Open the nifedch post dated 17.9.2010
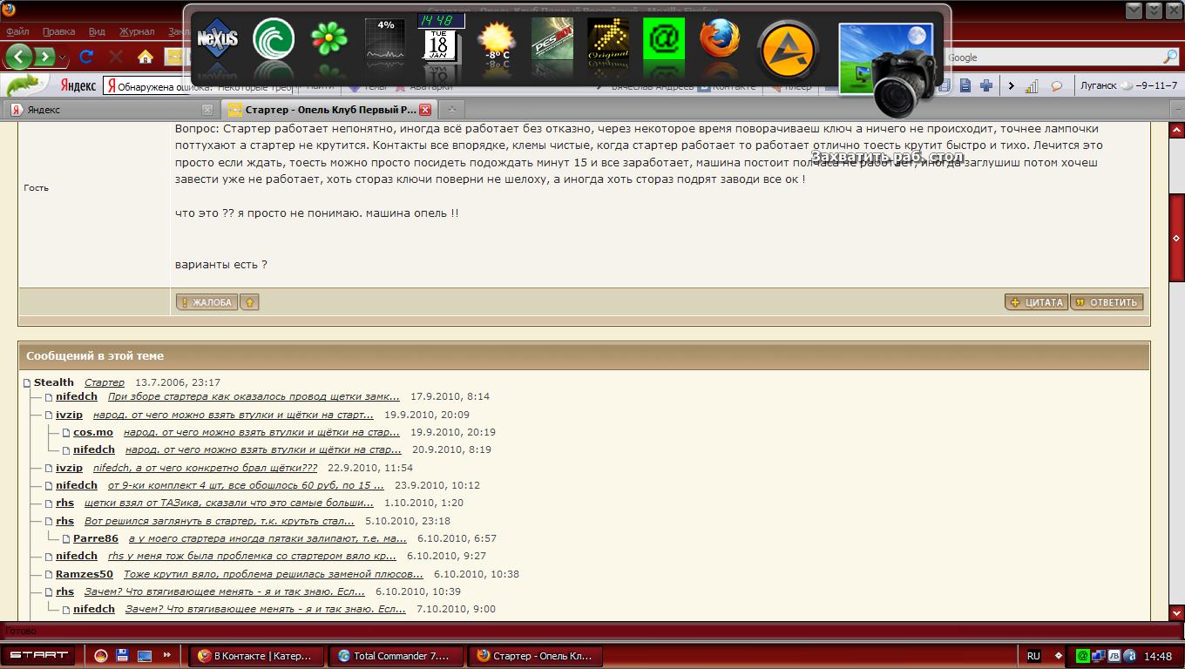The height and width of the screenshot is (669, 1185). (254, 396)
